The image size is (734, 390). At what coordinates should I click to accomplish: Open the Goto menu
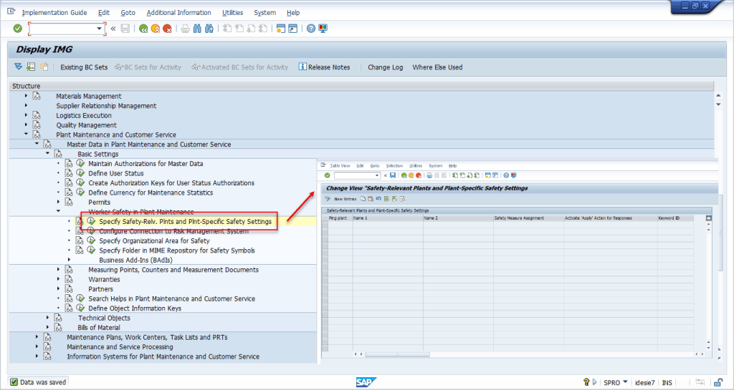coord(128,13)
